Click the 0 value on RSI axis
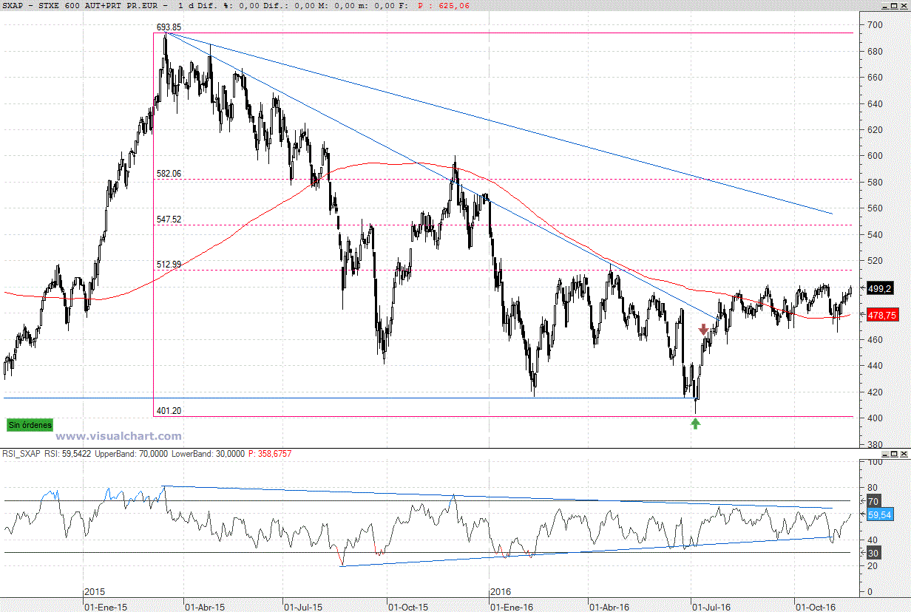911x612 pixels. click(870, 592)
